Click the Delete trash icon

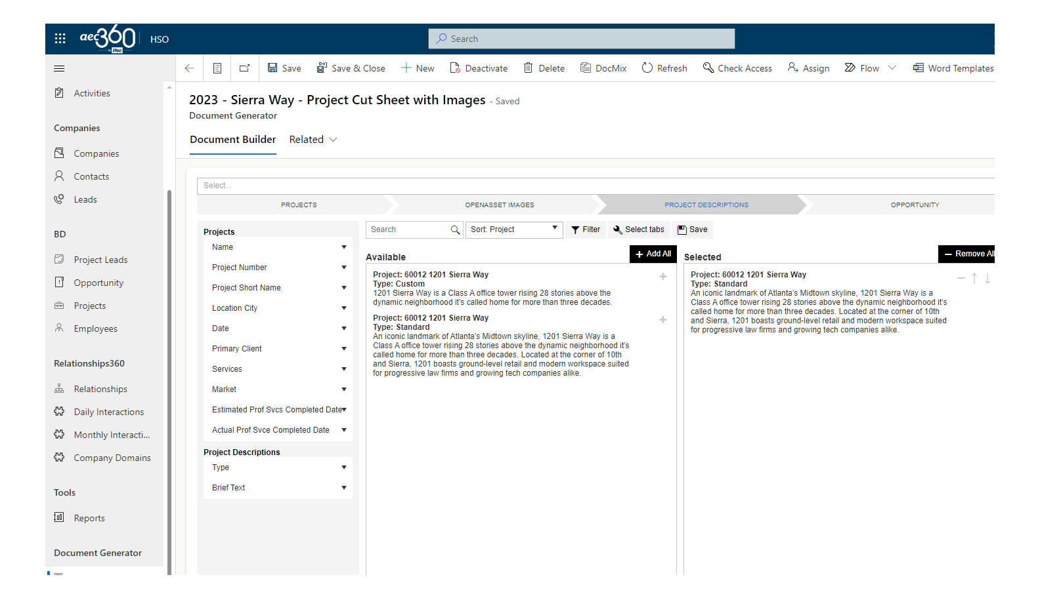point(529,68)
